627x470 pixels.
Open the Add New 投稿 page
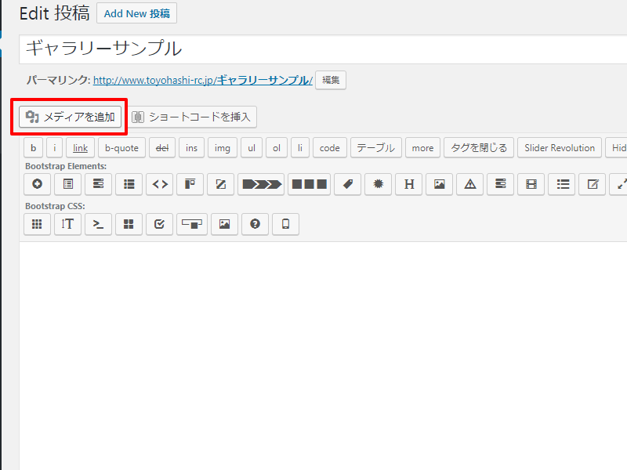pos(136,13)
